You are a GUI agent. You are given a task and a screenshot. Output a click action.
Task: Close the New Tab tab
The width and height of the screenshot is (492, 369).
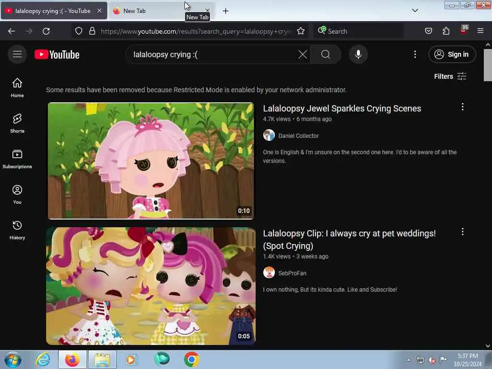tap(208, 11)
